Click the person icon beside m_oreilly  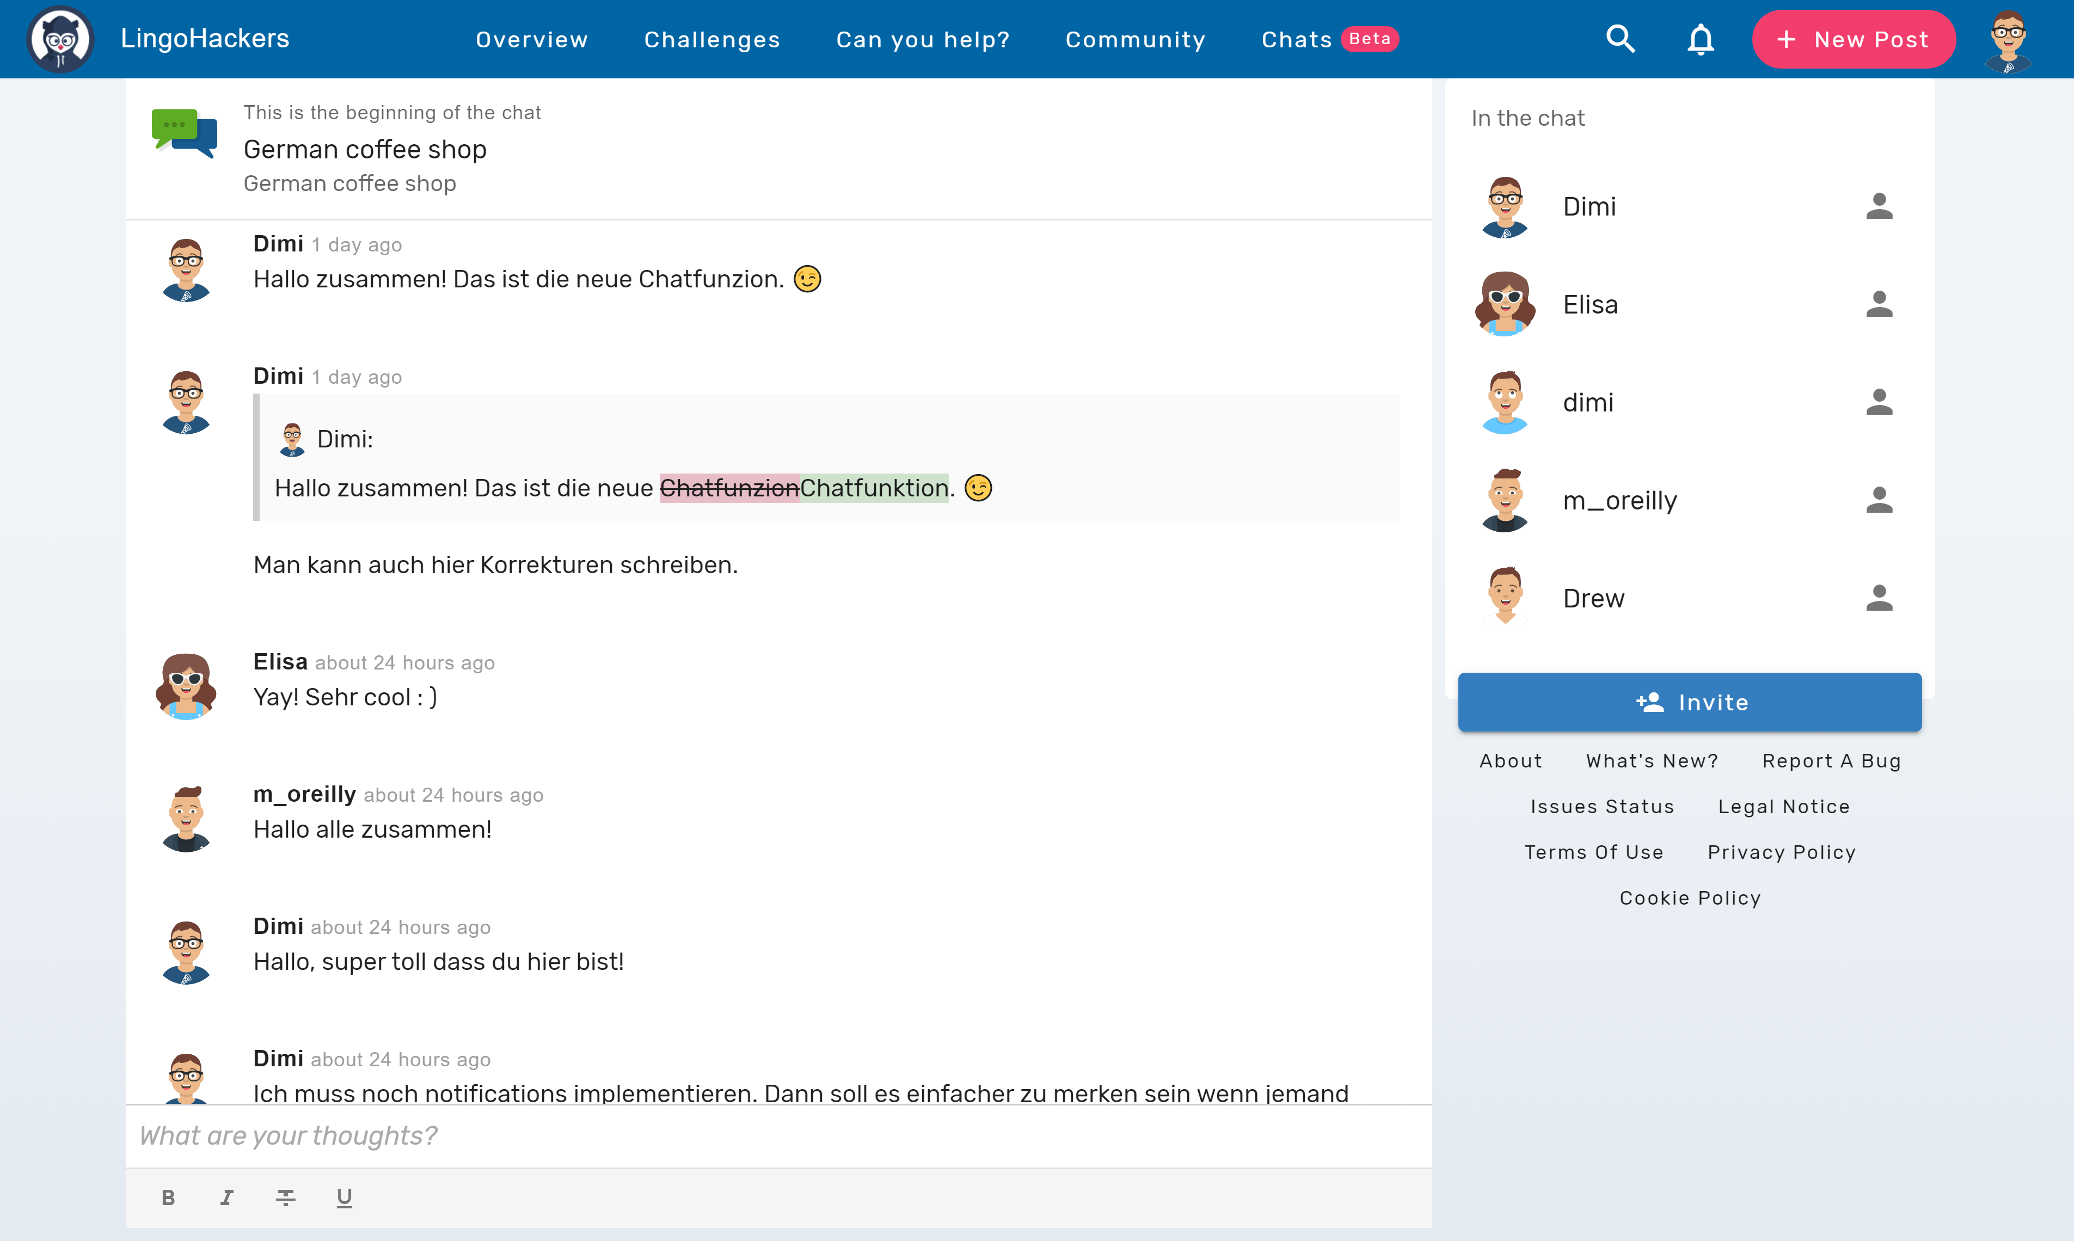[x=1879, y=500]
